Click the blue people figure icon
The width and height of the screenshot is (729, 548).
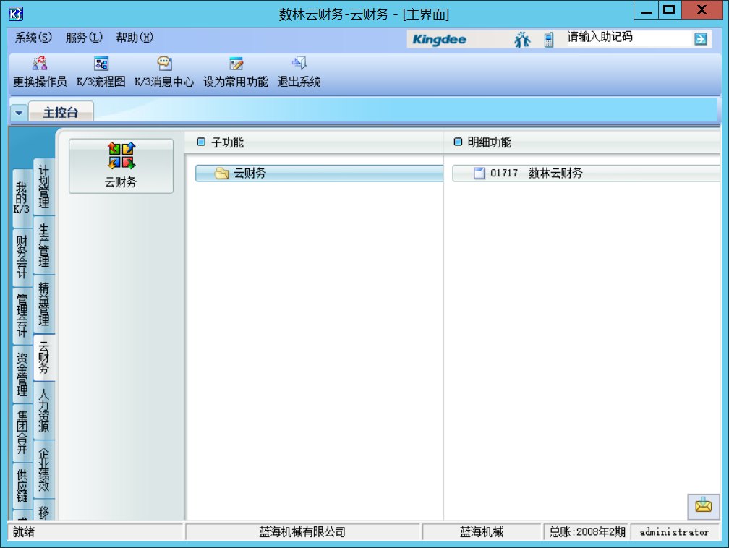click(522, 40)
